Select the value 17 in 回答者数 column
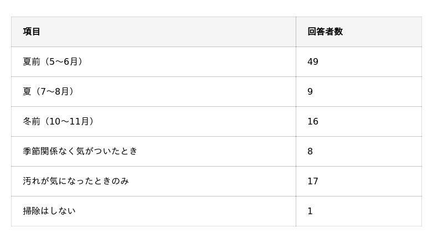The image size is (443, 243). tap(313, 181)
